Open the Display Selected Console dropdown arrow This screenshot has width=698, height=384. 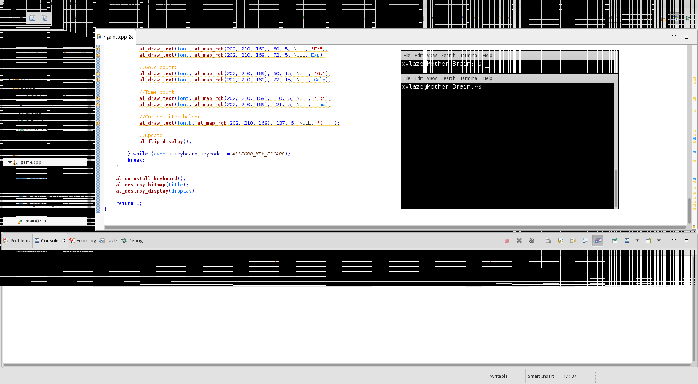[637, 240]
